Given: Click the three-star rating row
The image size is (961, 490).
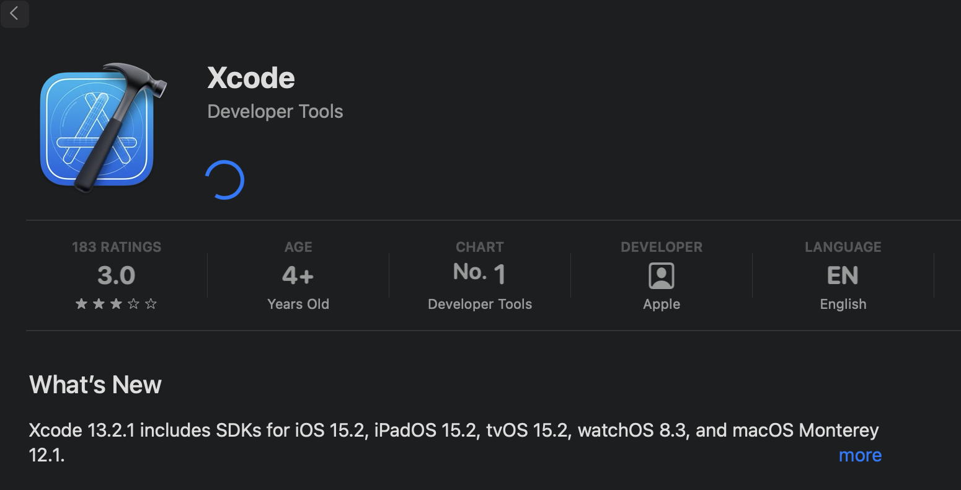Looking at the screenshot, I should click(116, 304).
